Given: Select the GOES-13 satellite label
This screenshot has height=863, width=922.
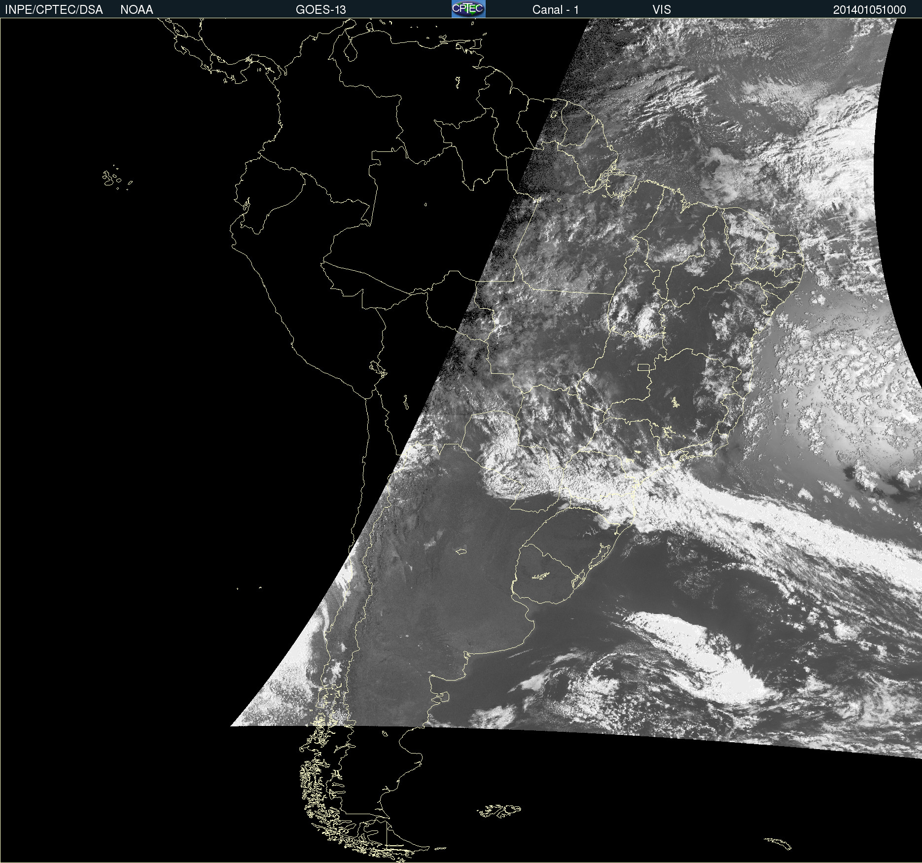Looking at the screenshot, I should 321,10.
